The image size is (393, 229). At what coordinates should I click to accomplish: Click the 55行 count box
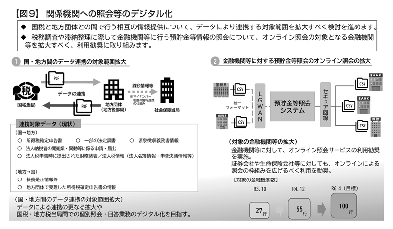299,209
